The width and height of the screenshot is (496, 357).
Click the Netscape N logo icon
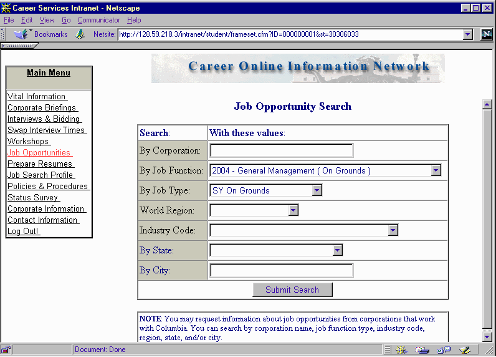pos(487,34)
